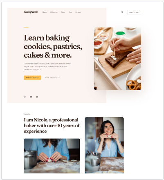The height and width of the screenshot is (180, 164).
Task: Open the search magnifier icon
Action: pyautogui.click(x=122, y=12)
